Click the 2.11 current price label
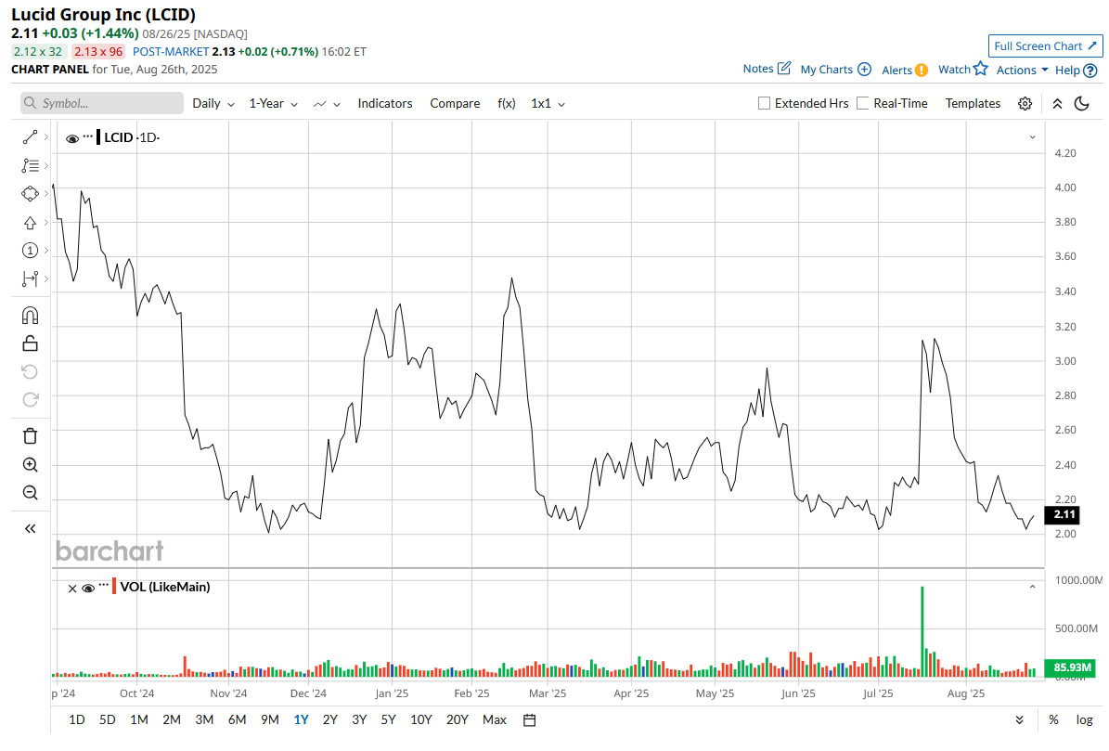Image resolution: width=1109 pixels, height=751 pixels. click(x=1064, y=515)
